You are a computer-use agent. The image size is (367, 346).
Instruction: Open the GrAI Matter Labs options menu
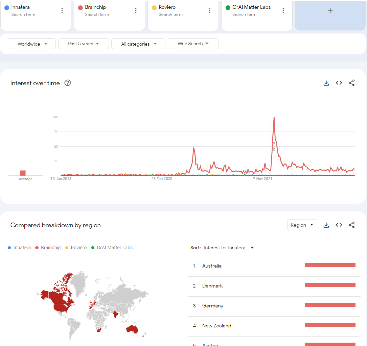(283, 10)
